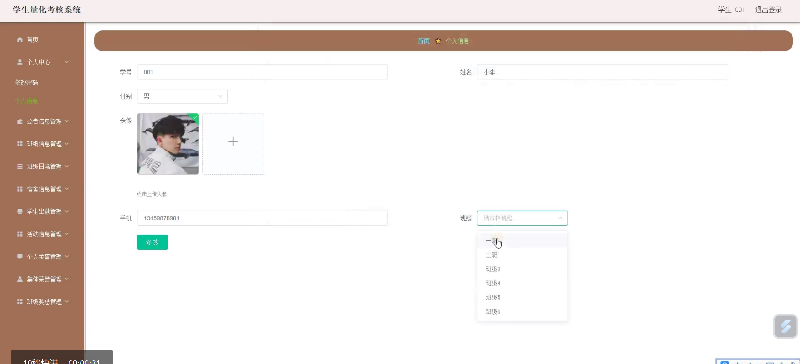The width and height of the screenshot is (800, 364).
Task: Click the floating bird icon at bottom right
Action: pos(785,326)
